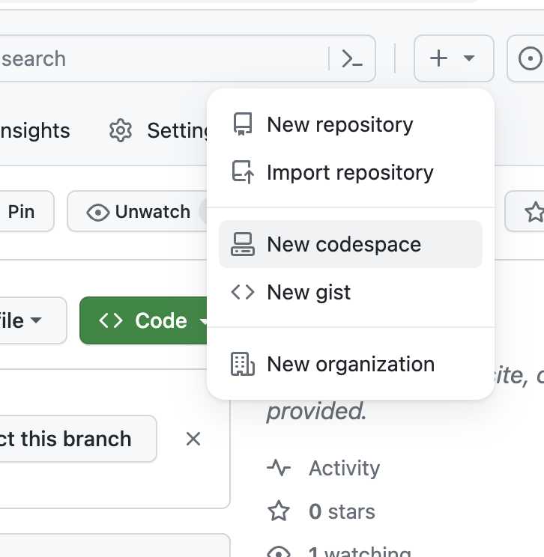Click the New gist code icon
The width and height of the screenshot is (544, 557).
click(243, 292)
